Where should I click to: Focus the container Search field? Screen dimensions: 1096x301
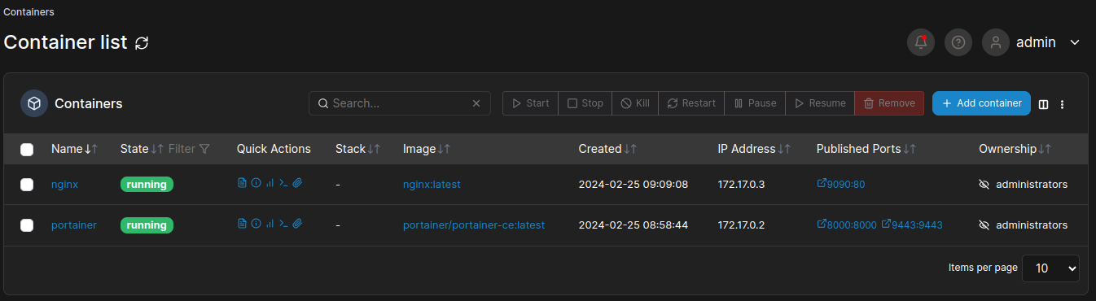tap(399, 103)
